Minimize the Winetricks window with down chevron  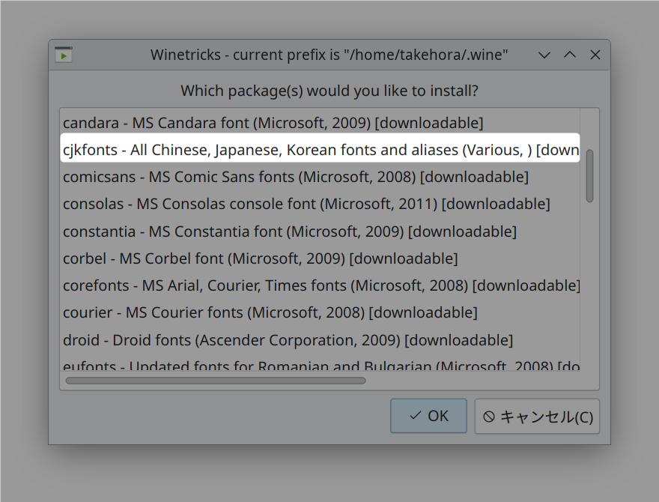[544, 55]
